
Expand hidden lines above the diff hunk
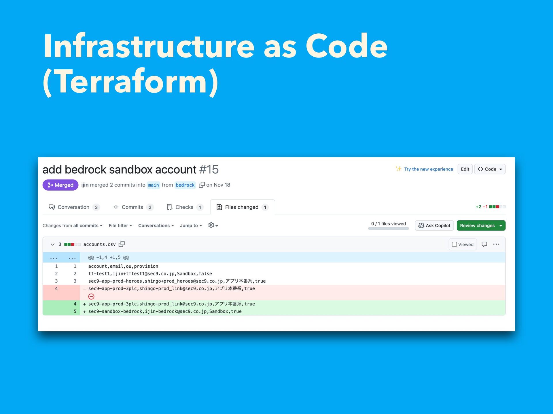point(54,258)
